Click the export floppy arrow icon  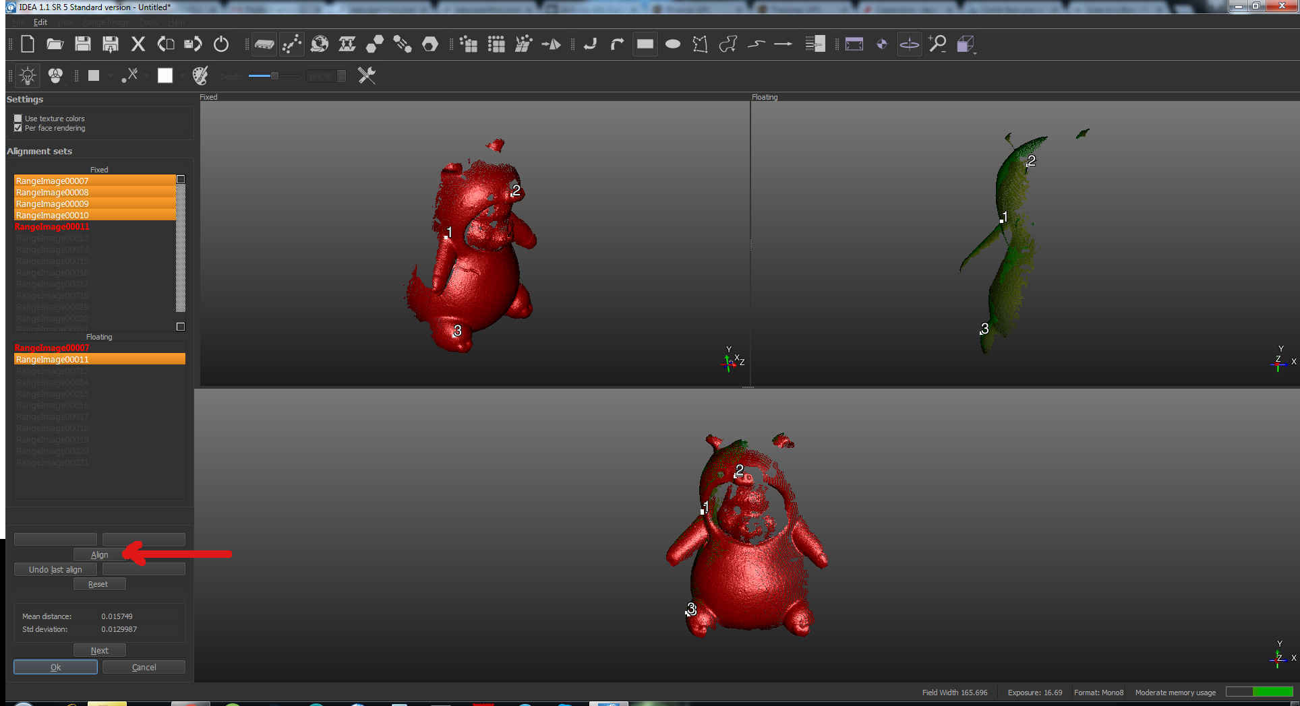click(x=194, y=44)
